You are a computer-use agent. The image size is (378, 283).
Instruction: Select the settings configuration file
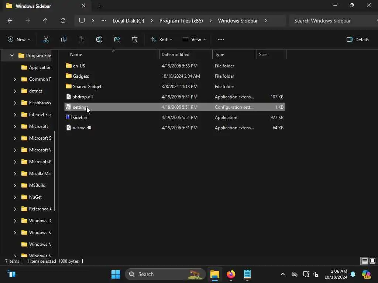(x=175, y=107)
